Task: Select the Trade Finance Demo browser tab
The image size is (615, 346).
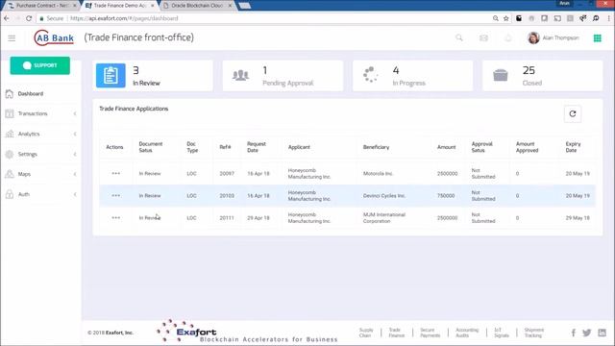Action: (119, 6)
